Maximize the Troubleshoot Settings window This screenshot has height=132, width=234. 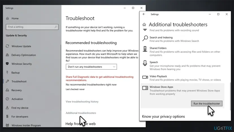point(133,8)
